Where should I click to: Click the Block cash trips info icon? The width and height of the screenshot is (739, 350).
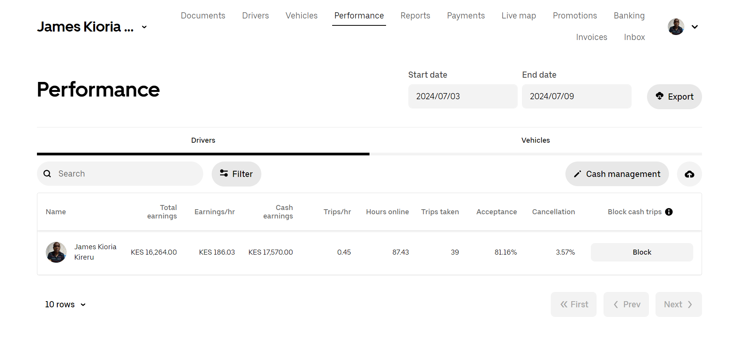click(669, 212)
